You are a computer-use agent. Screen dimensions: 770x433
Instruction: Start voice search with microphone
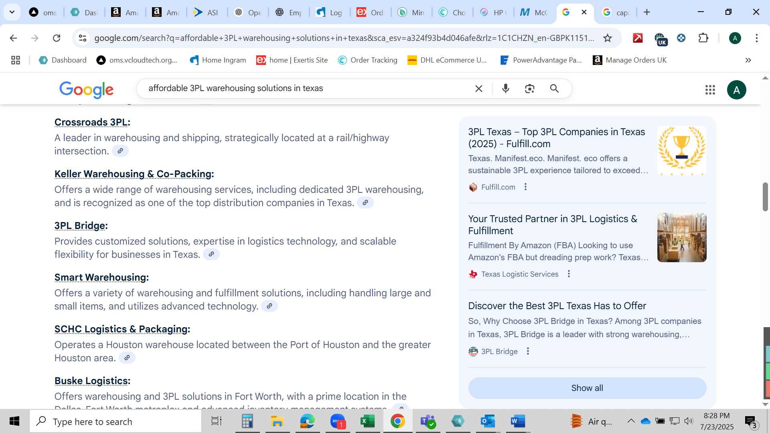tap(506, 89)
